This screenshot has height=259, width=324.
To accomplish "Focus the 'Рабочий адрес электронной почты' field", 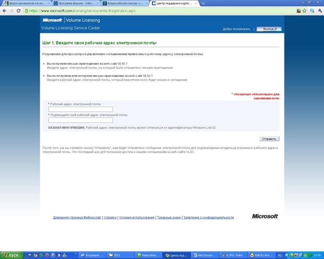I will click(81, 109).
